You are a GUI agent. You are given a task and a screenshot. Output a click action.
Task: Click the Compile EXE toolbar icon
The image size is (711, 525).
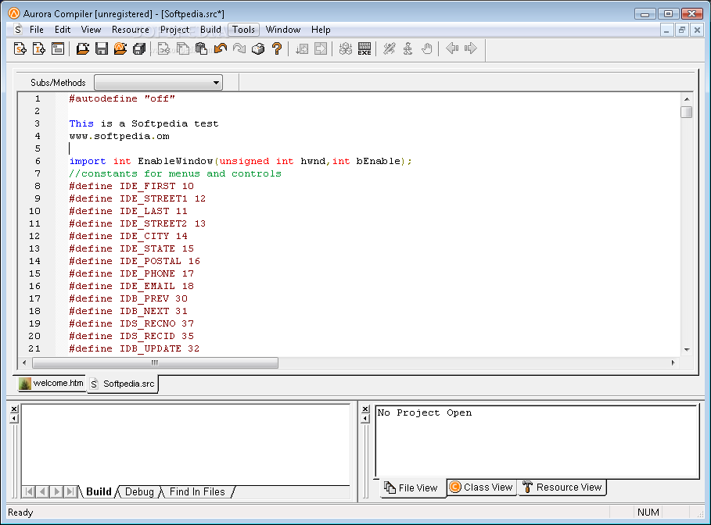click(x=364, y=48)
